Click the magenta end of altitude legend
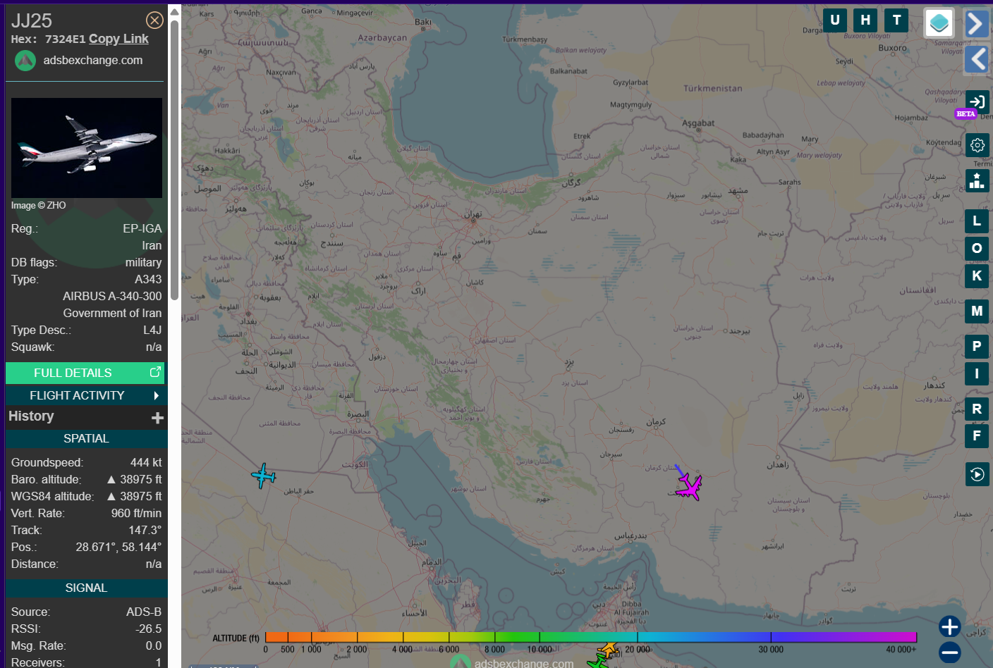The height and width of the screenshot is (668, 993). click(x=906, y=637)
